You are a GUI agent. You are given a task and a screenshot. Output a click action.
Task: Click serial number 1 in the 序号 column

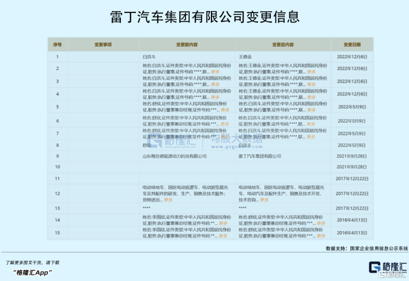[58, 57]
